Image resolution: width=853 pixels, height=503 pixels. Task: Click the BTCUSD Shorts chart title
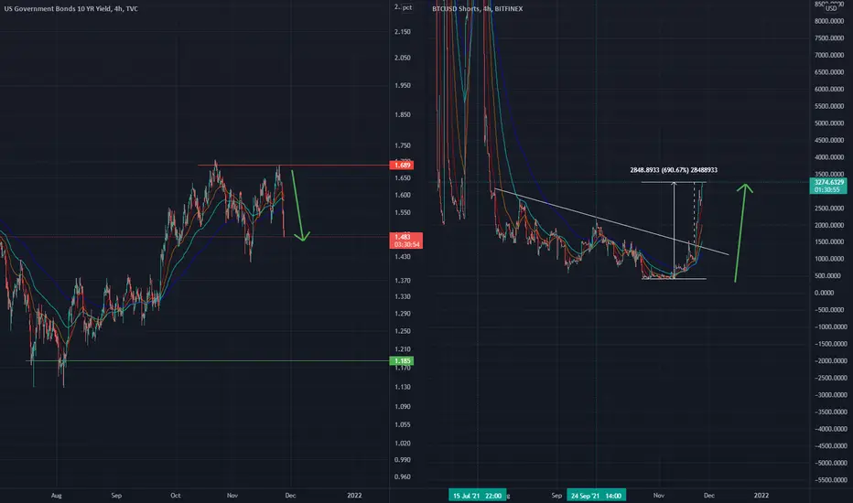(477, 9)
